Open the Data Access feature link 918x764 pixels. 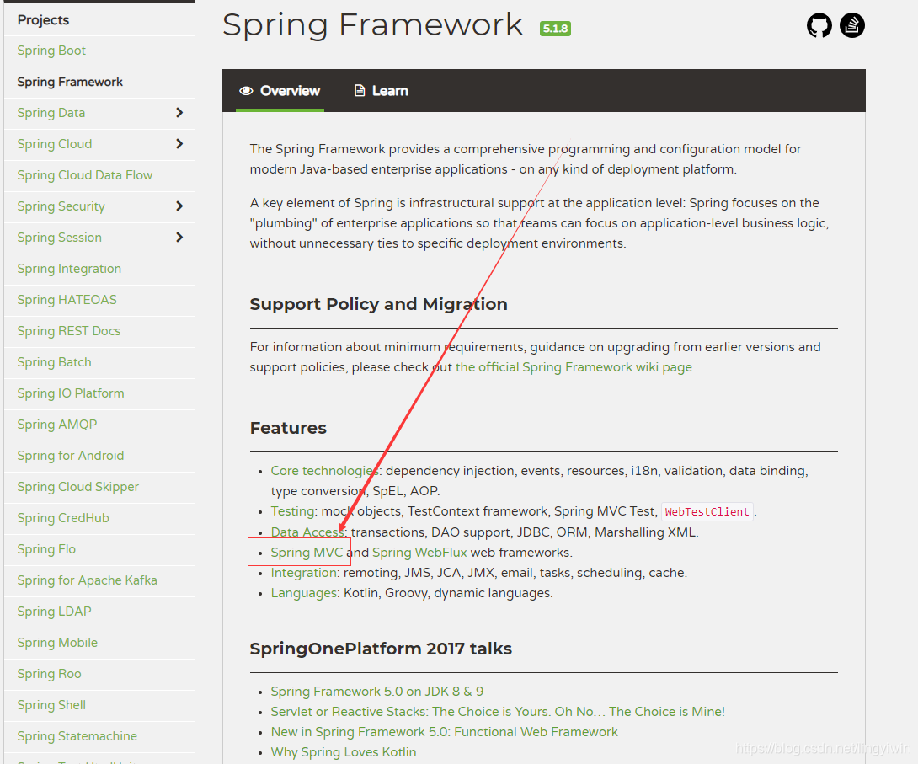(x=307, y=532)
